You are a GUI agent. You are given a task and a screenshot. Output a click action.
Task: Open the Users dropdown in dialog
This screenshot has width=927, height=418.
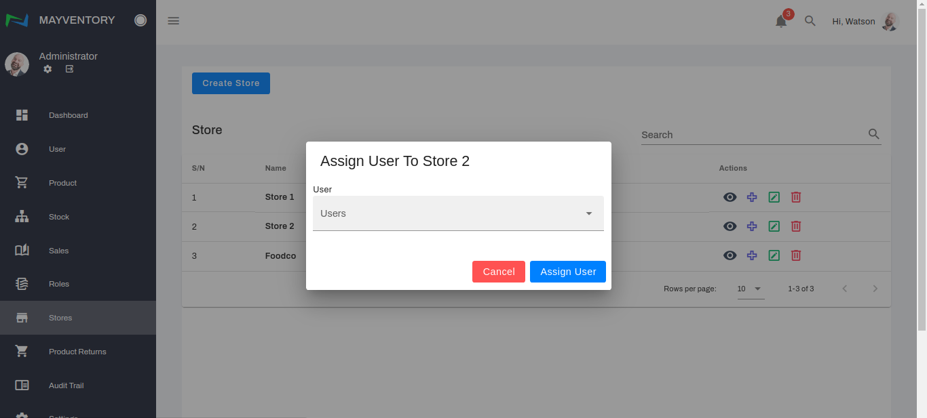pos(458,213)
